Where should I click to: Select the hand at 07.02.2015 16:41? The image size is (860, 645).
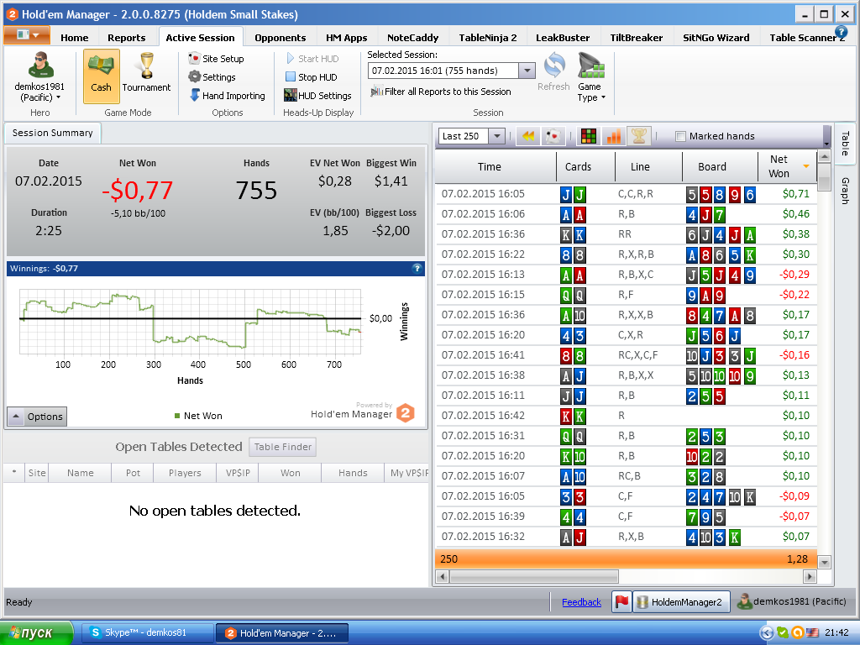tap(626, 355)
